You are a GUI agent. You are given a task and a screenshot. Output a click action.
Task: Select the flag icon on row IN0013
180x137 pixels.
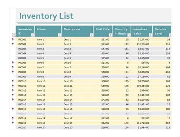13,95
